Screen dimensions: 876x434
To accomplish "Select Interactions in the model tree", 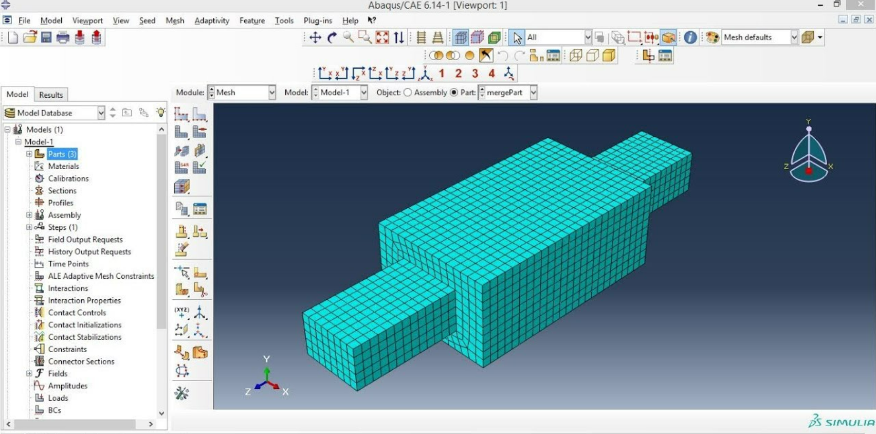I will [68, 288].
